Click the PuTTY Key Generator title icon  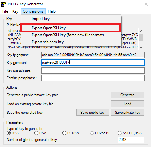tap(3, 4)
